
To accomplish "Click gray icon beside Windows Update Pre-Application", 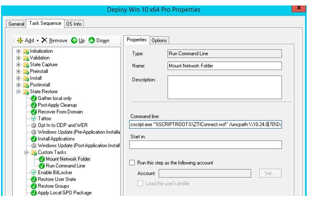I will 34,132.
